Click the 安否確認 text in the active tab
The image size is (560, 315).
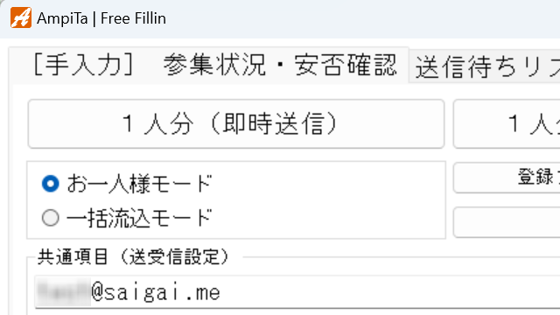(345, 65)
